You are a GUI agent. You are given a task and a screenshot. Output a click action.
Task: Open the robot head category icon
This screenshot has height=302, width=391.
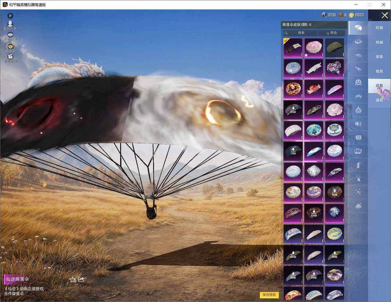pos(358,110)
